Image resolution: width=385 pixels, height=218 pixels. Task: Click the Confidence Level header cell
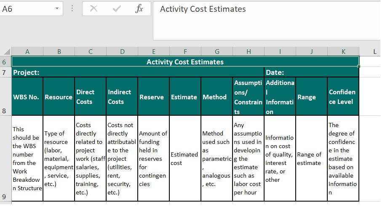[x=343, y=97]
